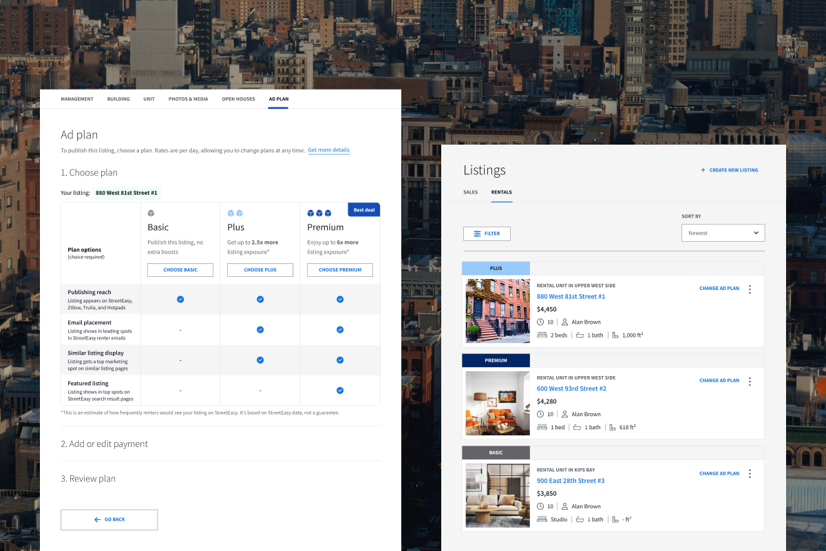Open the kebab menu on 600 West 93rd listing
Image resolution: width=826 pixels, height=551 pixels.
(750, 381)
